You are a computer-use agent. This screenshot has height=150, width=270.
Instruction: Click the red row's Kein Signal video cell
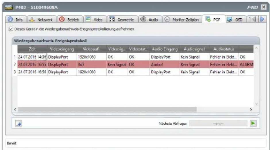click(117, 65)
